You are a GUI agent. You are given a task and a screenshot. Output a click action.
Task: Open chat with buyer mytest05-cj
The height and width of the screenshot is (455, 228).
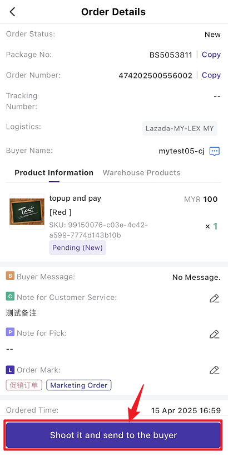pyautogui.click(x=215, y=151)
